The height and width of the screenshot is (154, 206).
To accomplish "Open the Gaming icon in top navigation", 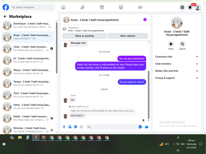I will point(140,7).
